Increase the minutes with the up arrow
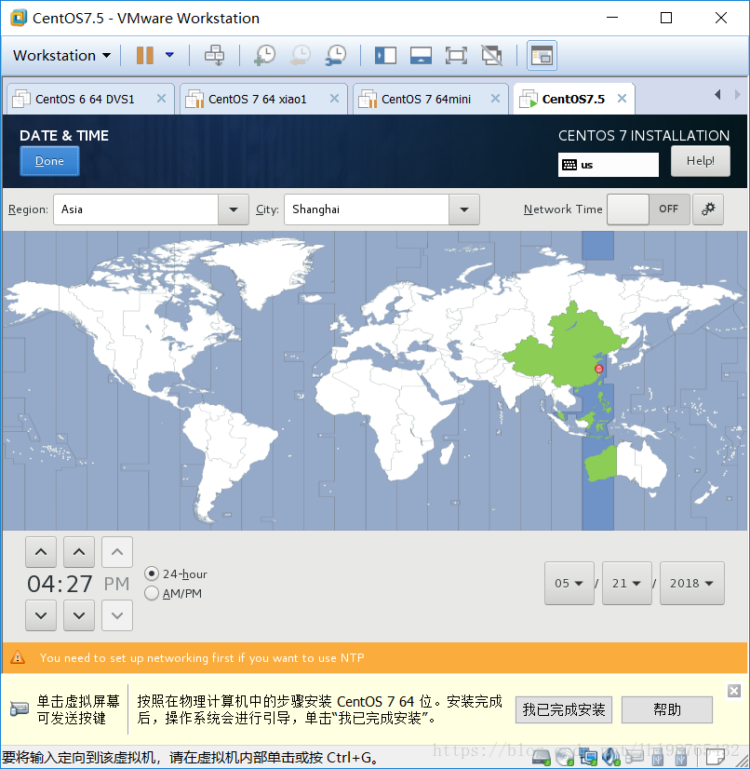This screenshot has height=769, width=750. click(79, 552)
